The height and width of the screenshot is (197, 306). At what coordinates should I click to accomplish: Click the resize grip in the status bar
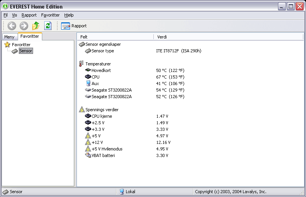(302, 193)
